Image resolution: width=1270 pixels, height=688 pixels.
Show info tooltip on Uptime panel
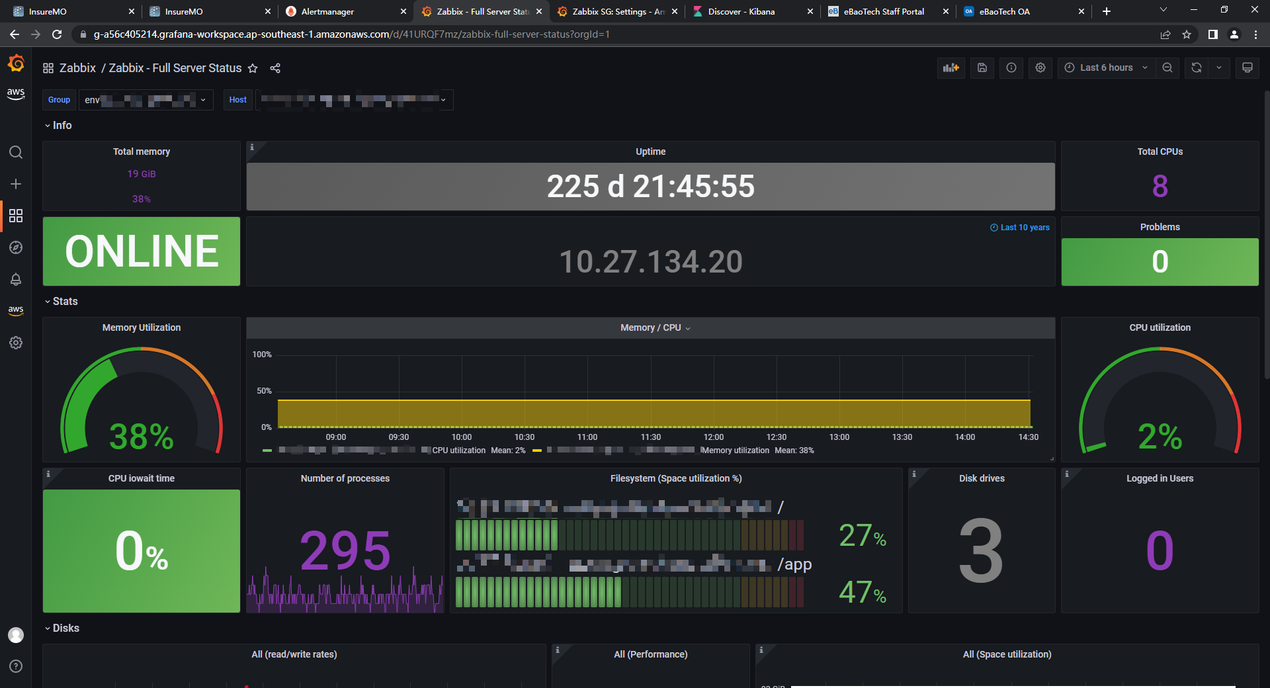tap(252, 147)
